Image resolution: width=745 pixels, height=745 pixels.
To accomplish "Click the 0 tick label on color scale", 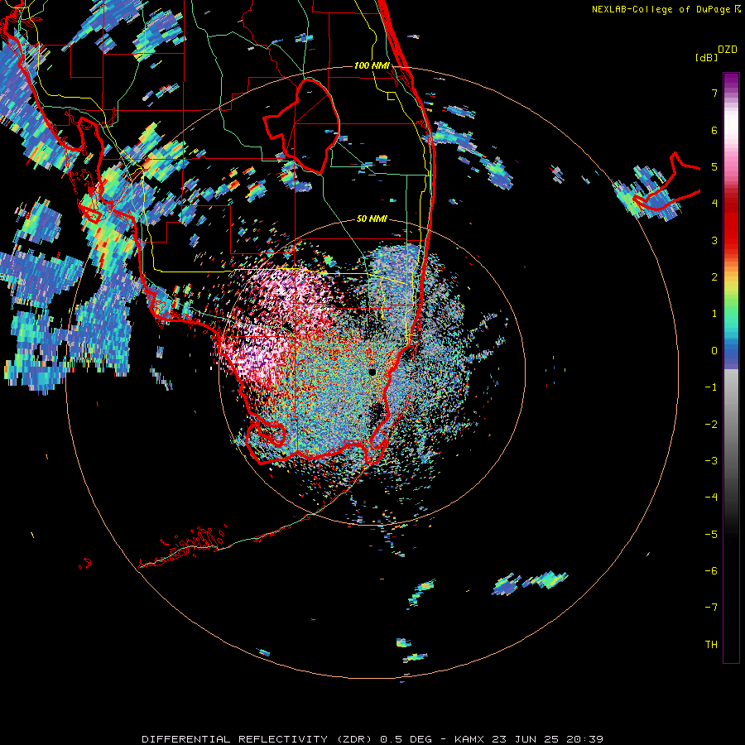I will coord(714,351).
